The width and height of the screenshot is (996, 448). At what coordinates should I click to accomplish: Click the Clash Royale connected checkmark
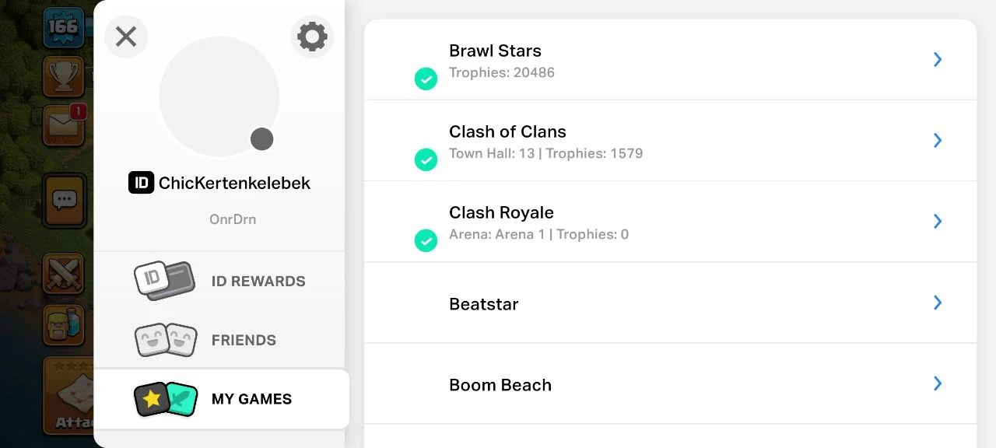coord(426,240)
